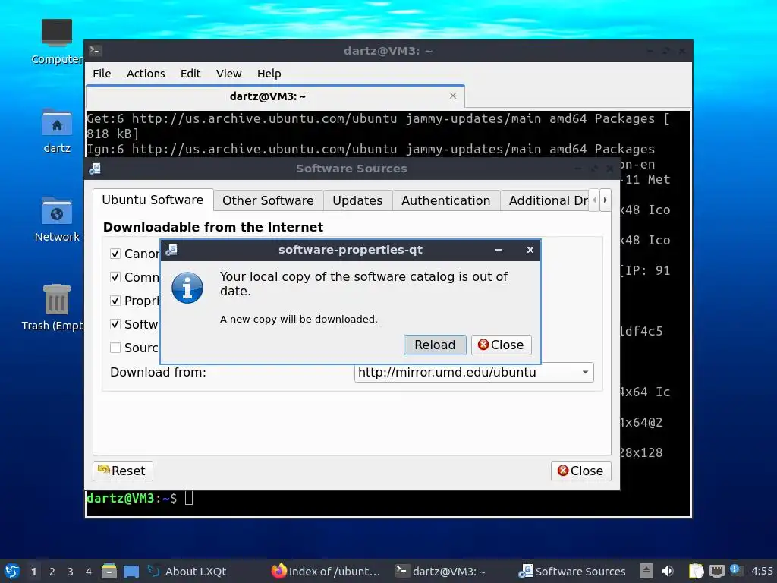Screen dimensions: 777x583
Task: Click show desktop panel icon
Action: pyautogui.click(x=131, y=571)
